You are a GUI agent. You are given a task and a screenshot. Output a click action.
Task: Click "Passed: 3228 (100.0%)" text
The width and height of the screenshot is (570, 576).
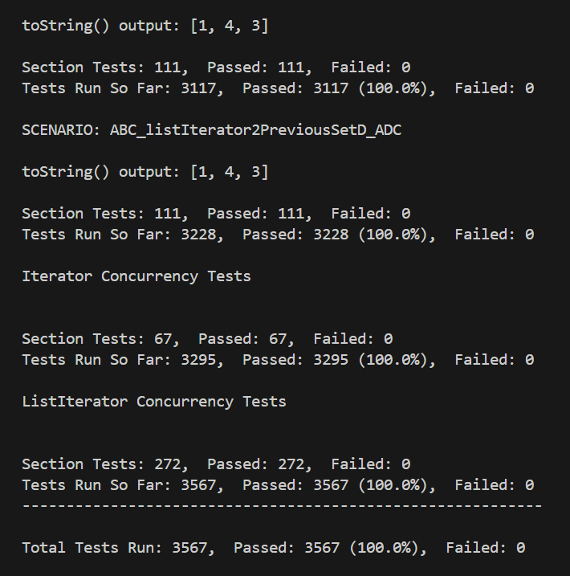point(339,235)
